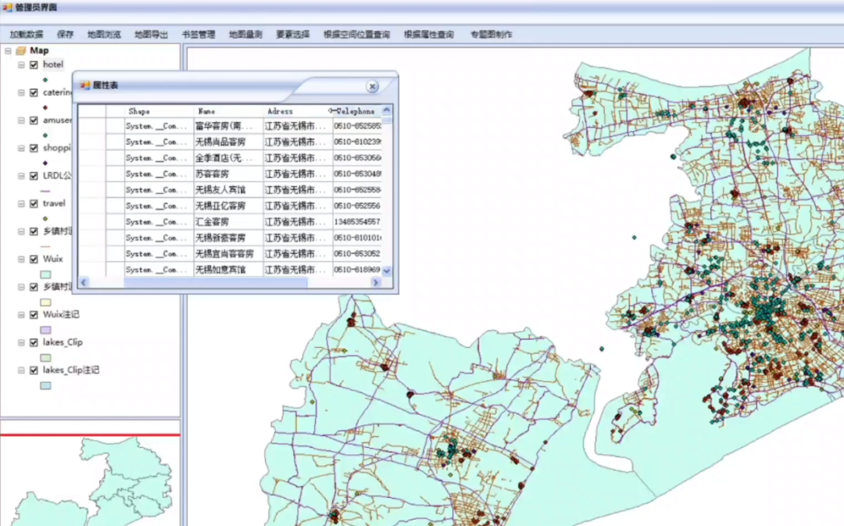Toggle visibility of the hotel layer
This screenshot has width=844, height=526.
point(34,65)
